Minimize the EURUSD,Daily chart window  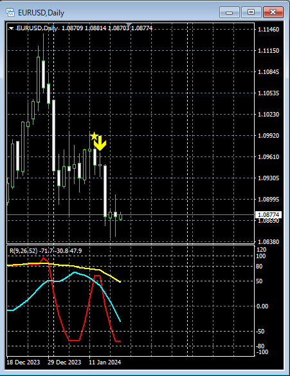pos(229,12)
